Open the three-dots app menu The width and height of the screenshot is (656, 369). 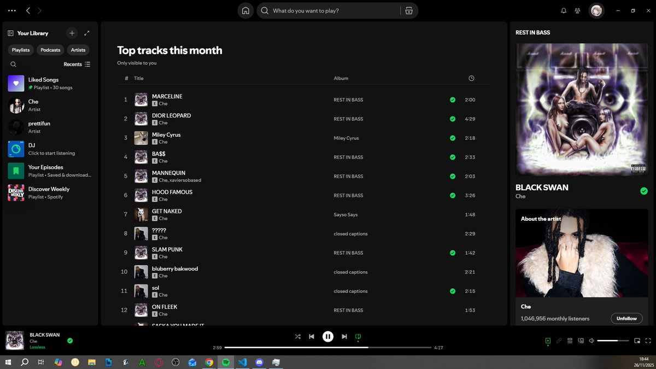pos(12,10)
